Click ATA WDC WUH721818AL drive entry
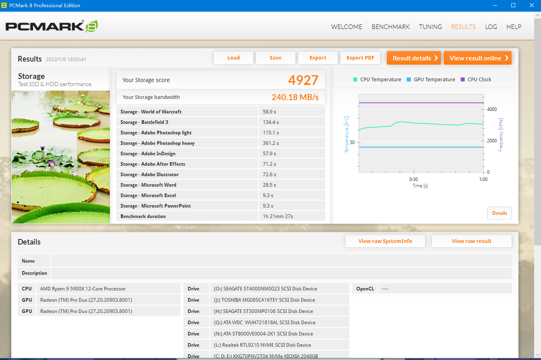Viewport: 541px width, 360px height. (279, 322)
